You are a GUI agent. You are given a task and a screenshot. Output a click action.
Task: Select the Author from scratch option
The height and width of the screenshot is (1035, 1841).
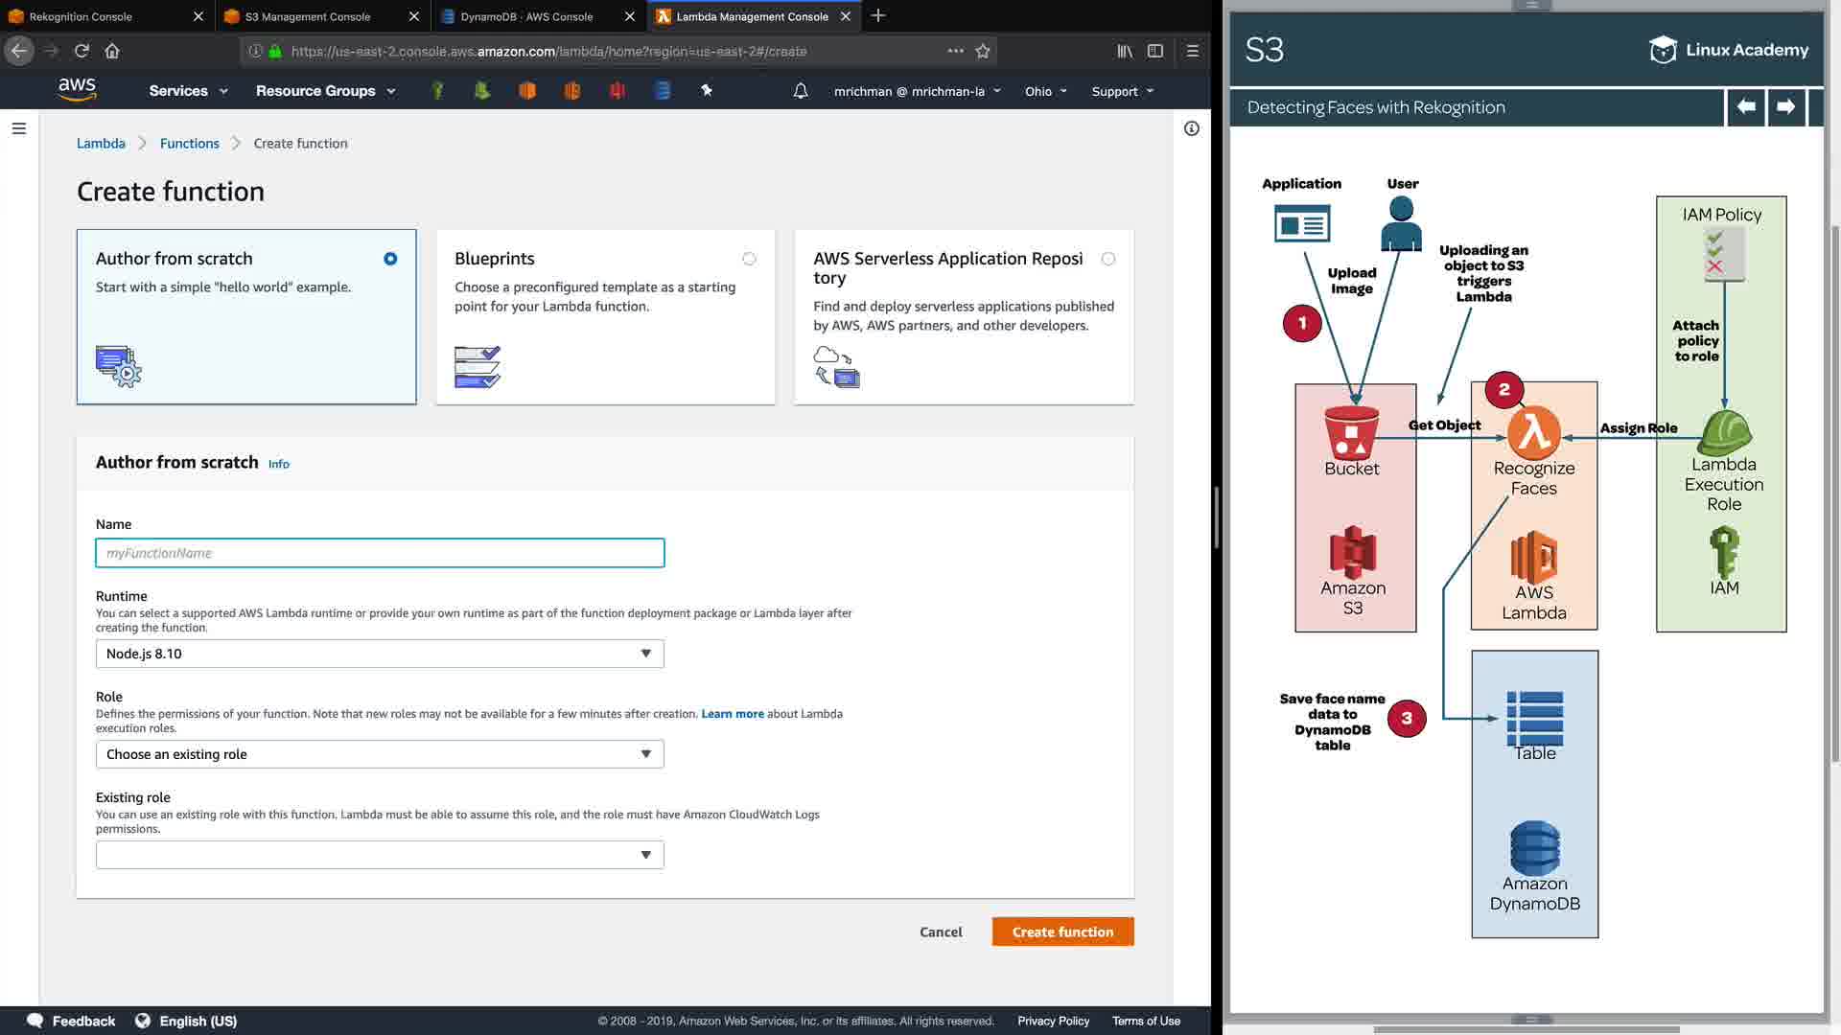click(x=390, y=259)
